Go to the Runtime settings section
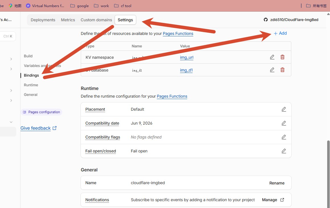This screenshot has height=208, width=330. pos(31,85)
